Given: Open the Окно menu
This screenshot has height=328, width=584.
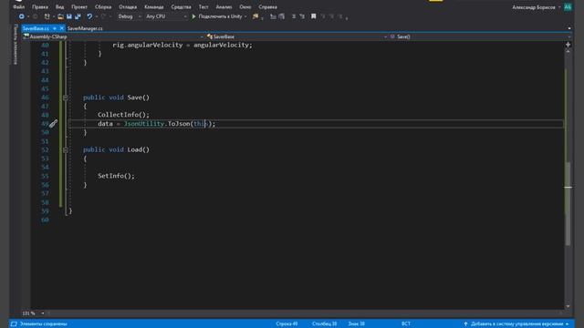Looking at the screenshot, I should 245,7.
